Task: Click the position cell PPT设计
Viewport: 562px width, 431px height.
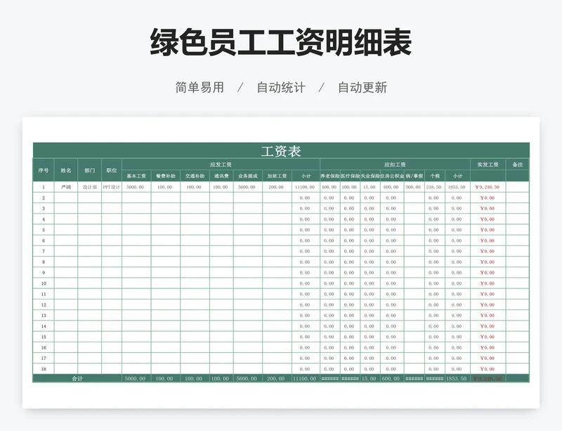Action: [x=112, y=187]
